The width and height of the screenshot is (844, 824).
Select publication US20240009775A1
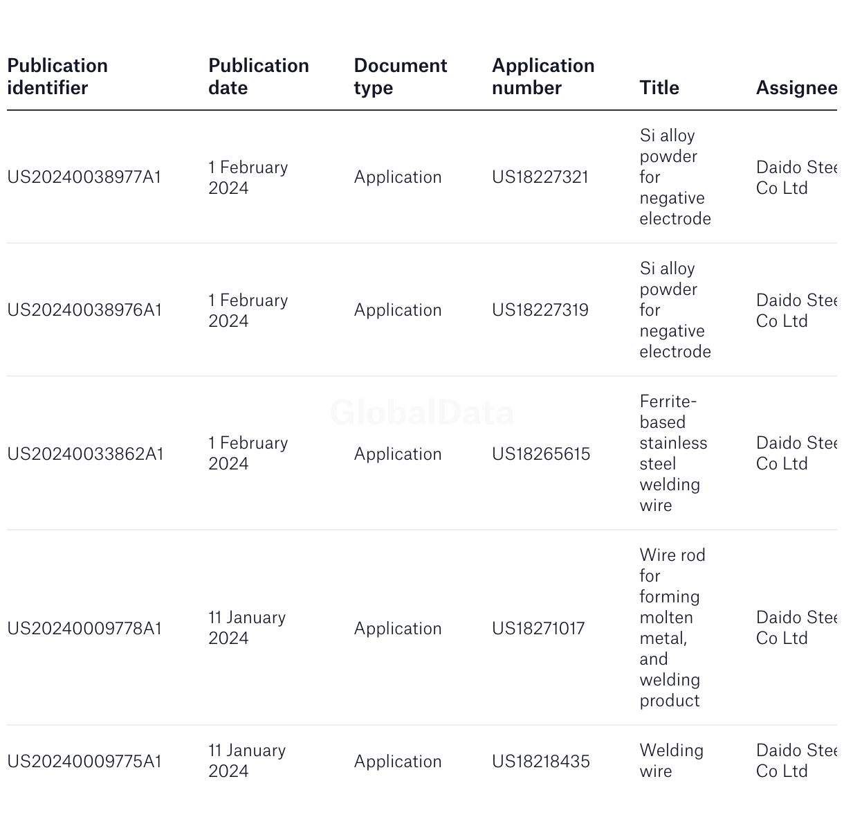click(84, 762)
